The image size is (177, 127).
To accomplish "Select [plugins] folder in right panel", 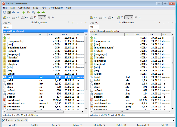I will 130,64.
